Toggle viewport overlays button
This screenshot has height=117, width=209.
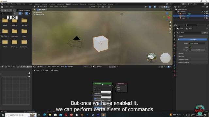154,6
